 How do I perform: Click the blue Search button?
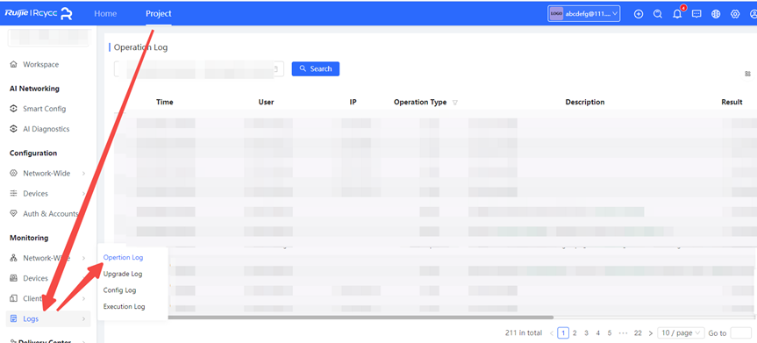[x=316, y=68]
